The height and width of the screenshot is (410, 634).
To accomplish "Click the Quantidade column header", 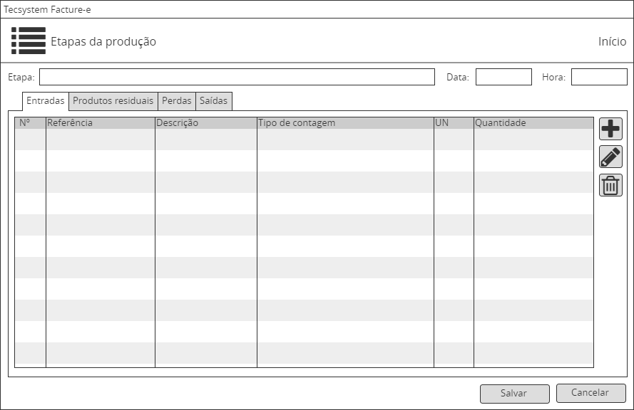I will point(533,123).
